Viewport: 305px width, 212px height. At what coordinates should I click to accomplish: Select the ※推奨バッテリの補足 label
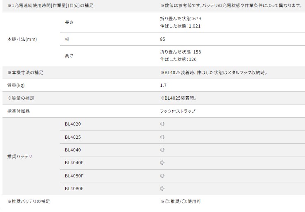click(28, 202)
